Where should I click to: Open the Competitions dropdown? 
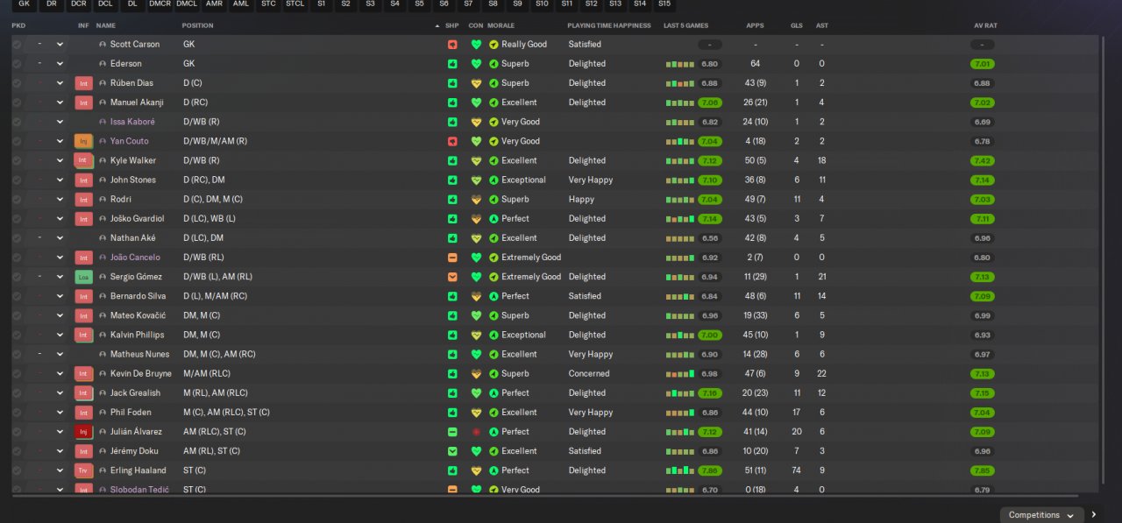1040,515
